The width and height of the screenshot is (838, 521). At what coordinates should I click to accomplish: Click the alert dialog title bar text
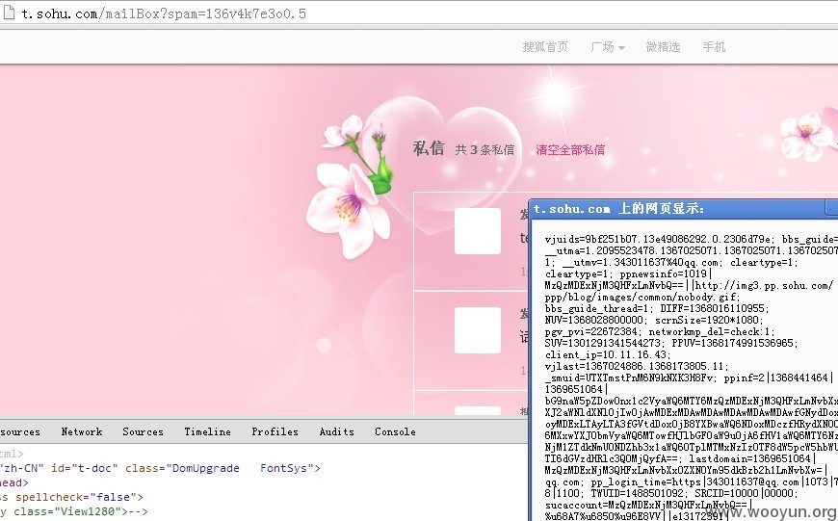click(x=619, y=208)
